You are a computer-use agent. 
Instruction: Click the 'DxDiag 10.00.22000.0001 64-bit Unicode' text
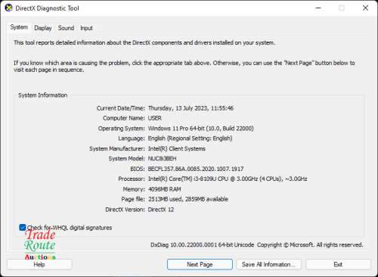click(x=202, y=245)
